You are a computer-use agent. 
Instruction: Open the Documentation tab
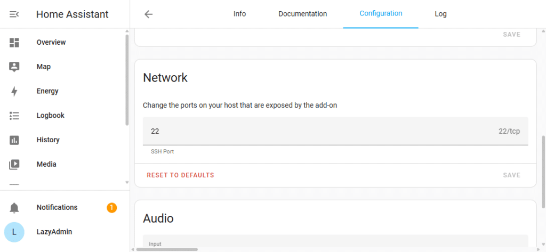point(302,14)
